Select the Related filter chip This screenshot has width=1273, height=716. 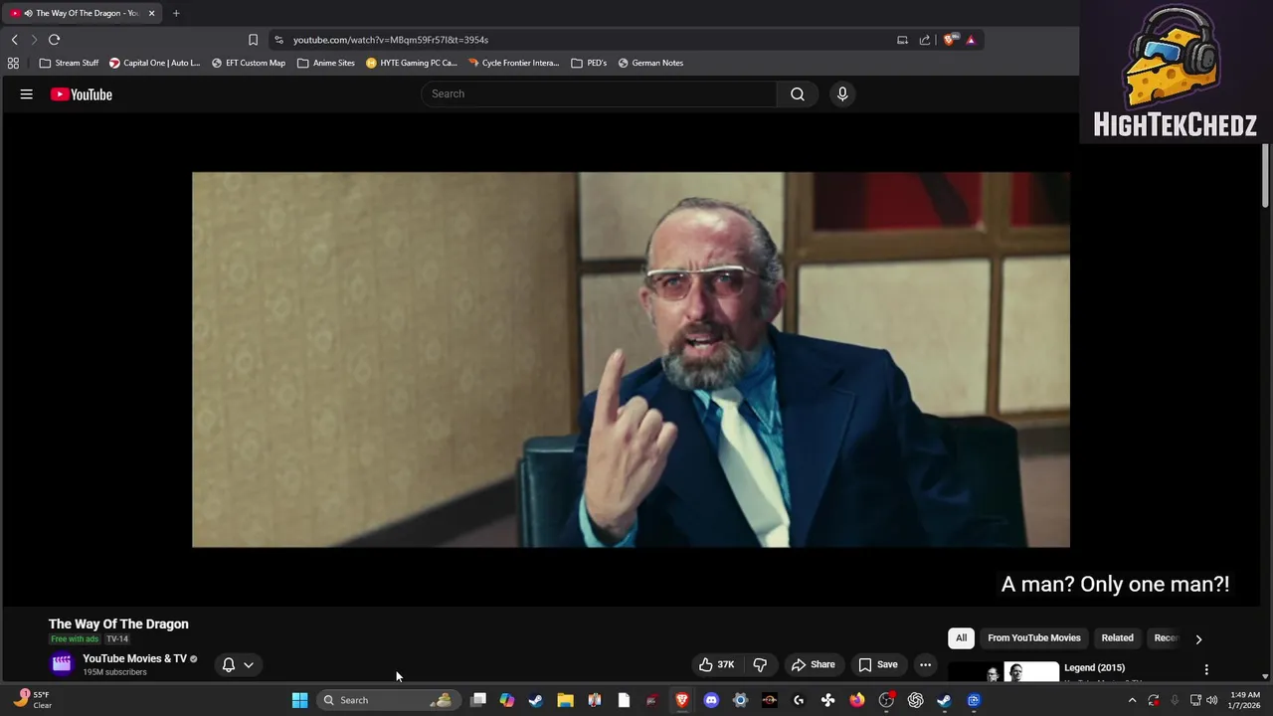pyautogui.click(x=1117, y=637)
